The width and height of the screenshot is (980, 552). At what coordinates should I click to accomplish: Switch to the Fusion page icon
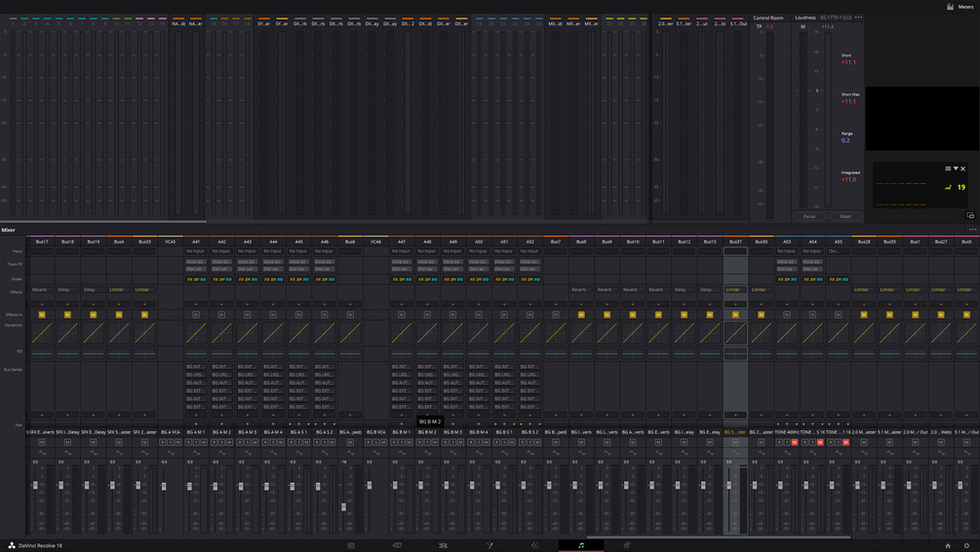[x=490, y=545]
